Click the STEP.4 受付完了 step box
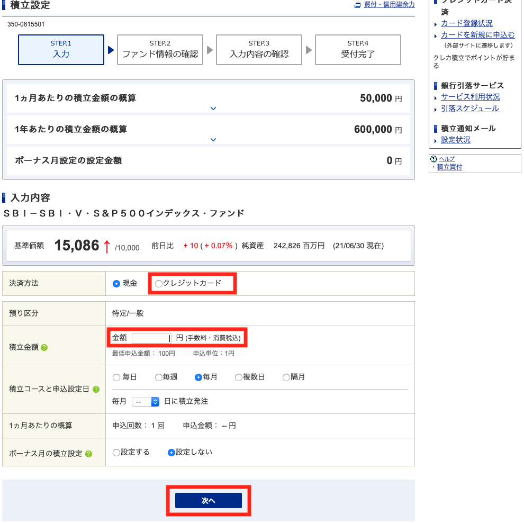 358,50
